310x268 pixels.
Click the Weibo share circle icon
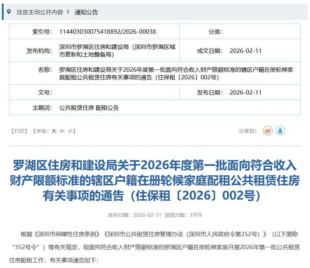pyautogui.click(x=267, y=131)
